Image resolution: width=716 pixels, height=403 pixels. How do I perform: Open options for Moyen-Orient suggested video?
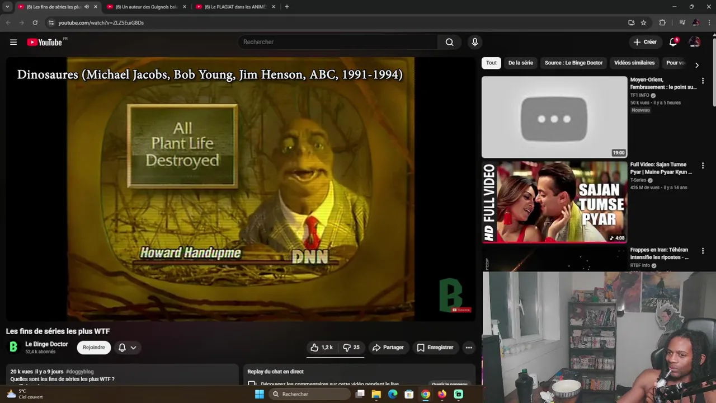703,81
